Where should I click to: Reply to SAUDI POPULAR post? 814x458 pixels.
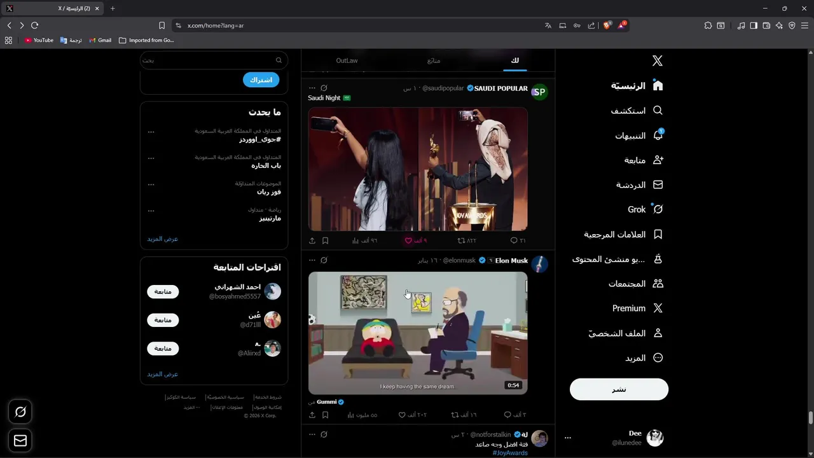[518, 240]
